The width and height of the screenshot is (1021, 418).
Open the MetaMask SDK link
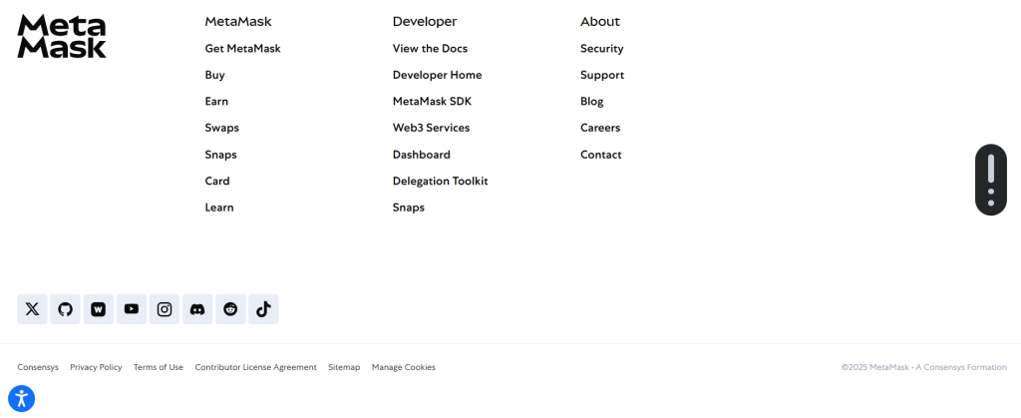point(433,102)
